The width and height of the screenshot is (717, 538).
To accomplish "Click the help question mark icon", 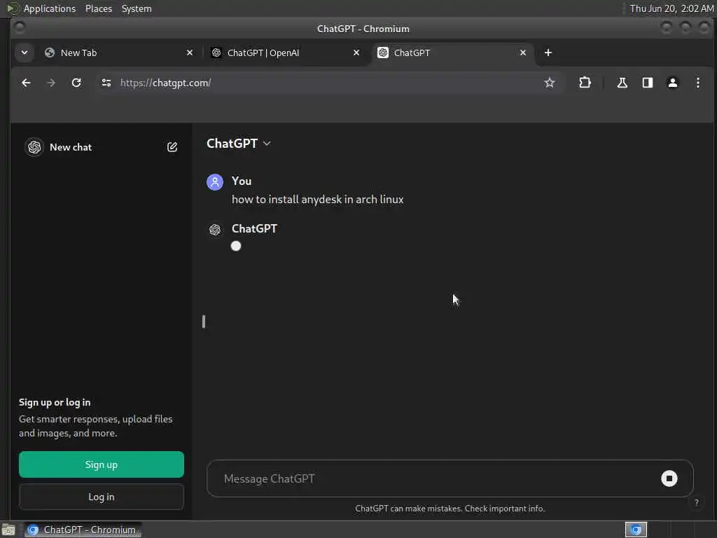I will pos(697,502).
